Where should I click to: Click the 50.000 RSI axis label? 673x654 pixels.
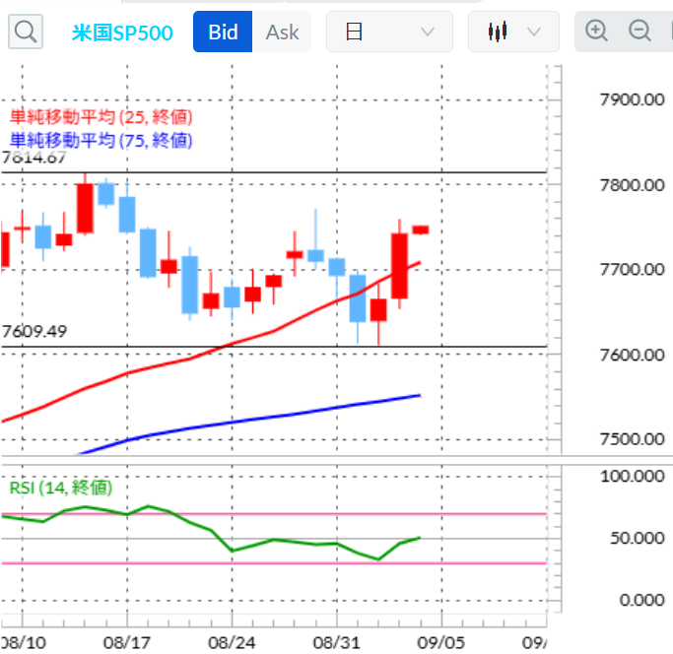coord(638,538)
